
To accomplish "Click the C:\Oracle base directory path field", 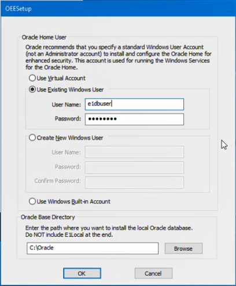I will [93, 248].
